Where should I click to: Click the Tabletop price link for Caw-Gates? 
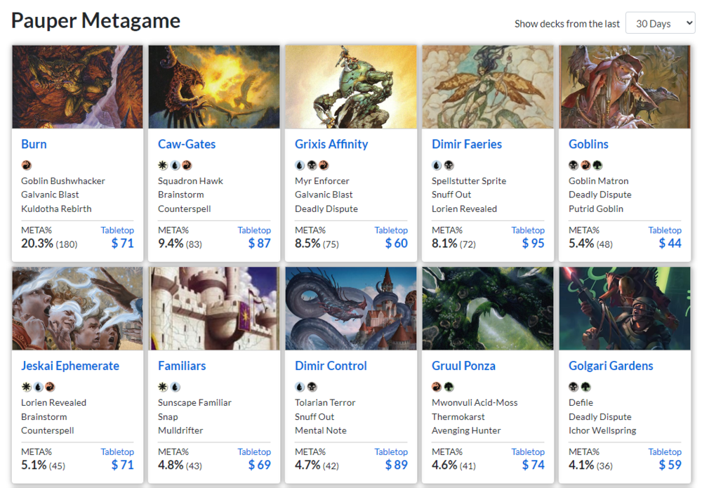tap(254, 230)
